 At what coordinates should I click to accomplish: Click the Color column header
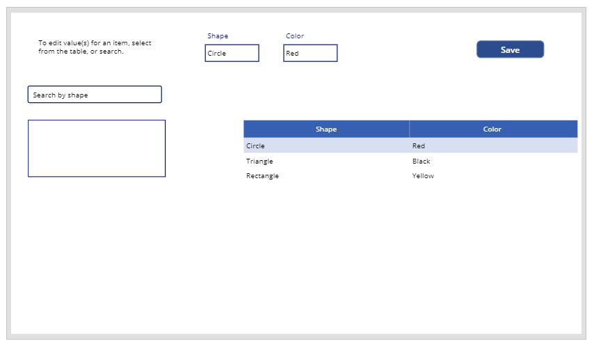click(493, 129)
